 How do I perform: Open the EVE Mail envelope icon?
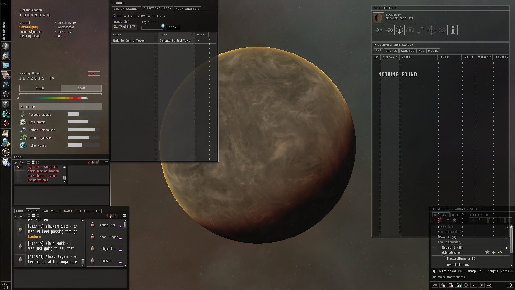(x=6, y=65)
